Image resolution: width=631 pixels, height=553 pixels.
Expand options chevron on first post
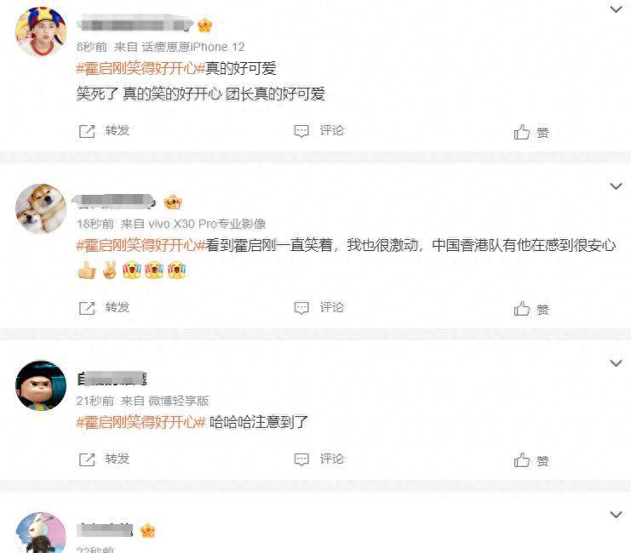(x=617, y=9)
